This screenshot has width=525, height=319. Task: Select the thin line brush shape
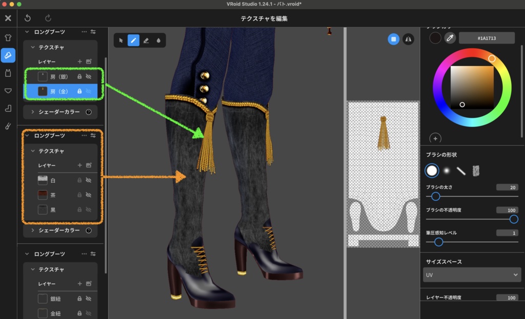click(x=461, y=171)
